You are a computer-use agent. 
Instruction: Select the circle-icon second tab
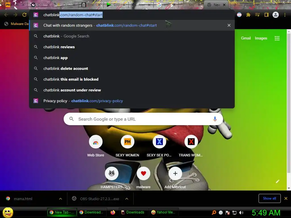click(x=40, y=5)
